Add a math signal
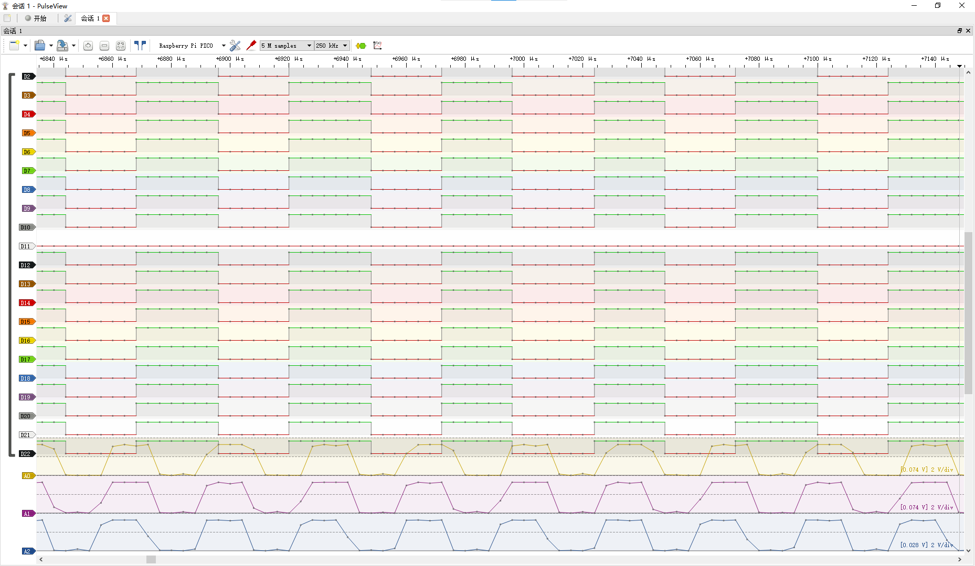Image resolution: width=975 pixels, height=566 pixels. (377, 46)
